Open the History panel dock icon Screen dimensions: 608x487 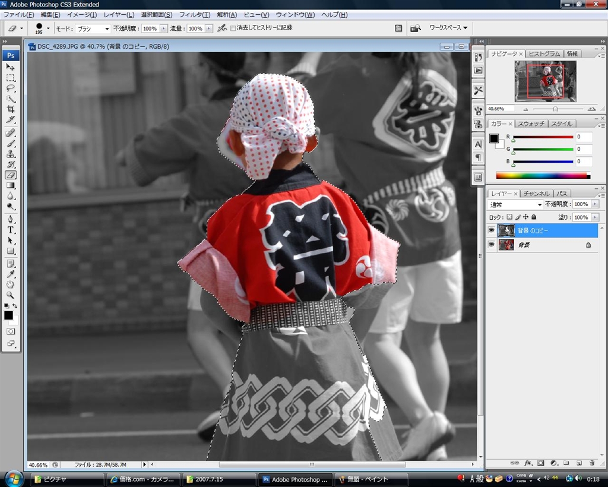(478, 58)
